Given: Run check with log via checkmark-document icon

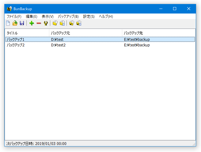Looking at the screenshot, I should pos(79,23).
